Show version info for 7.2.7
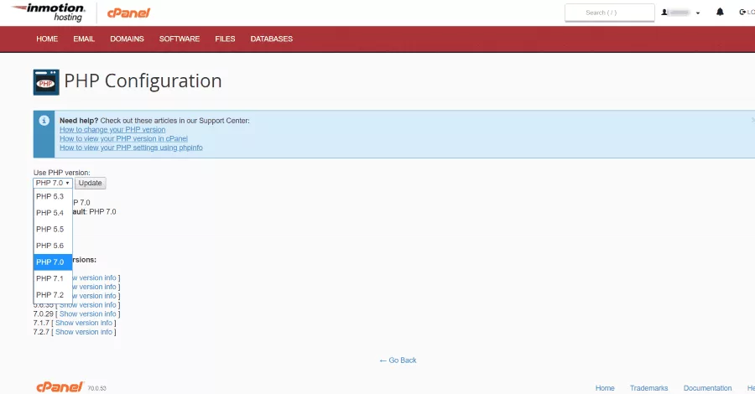The width and height of the screenshot is (755, 394). (84, 332)
